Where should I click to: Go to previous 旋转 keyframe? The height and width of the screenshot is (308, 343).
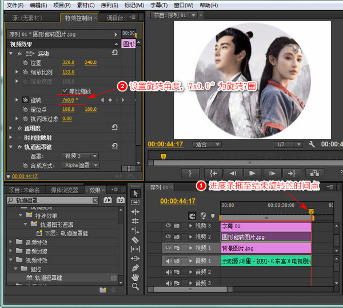(102, 100)
